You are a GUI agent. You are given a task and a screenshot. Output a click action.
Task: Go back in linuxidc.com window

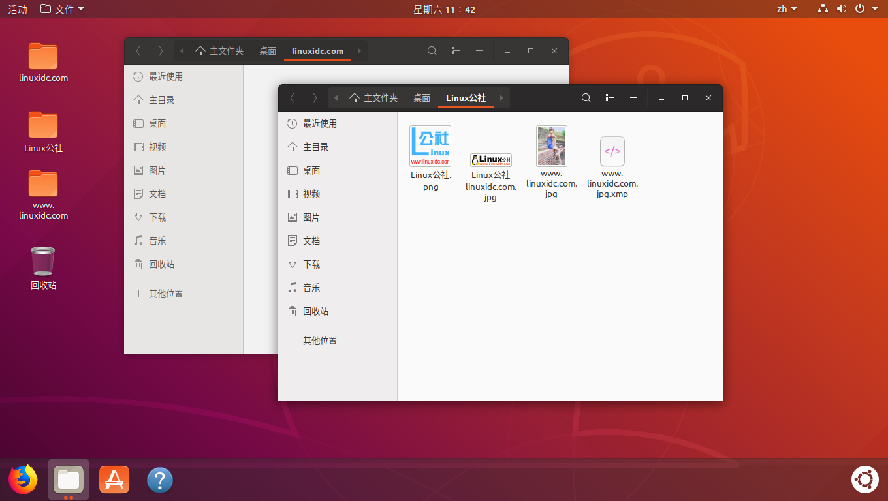point(138,51)
